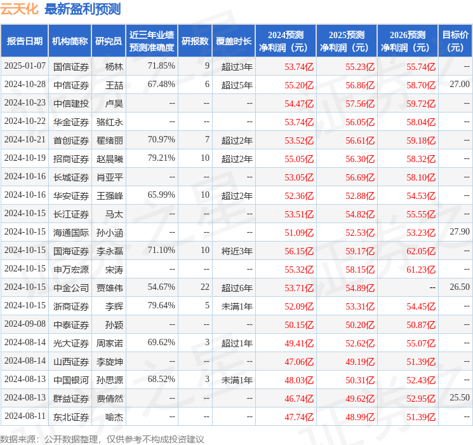Select the 浙商证券 institution cell

[x=71, y=306]
